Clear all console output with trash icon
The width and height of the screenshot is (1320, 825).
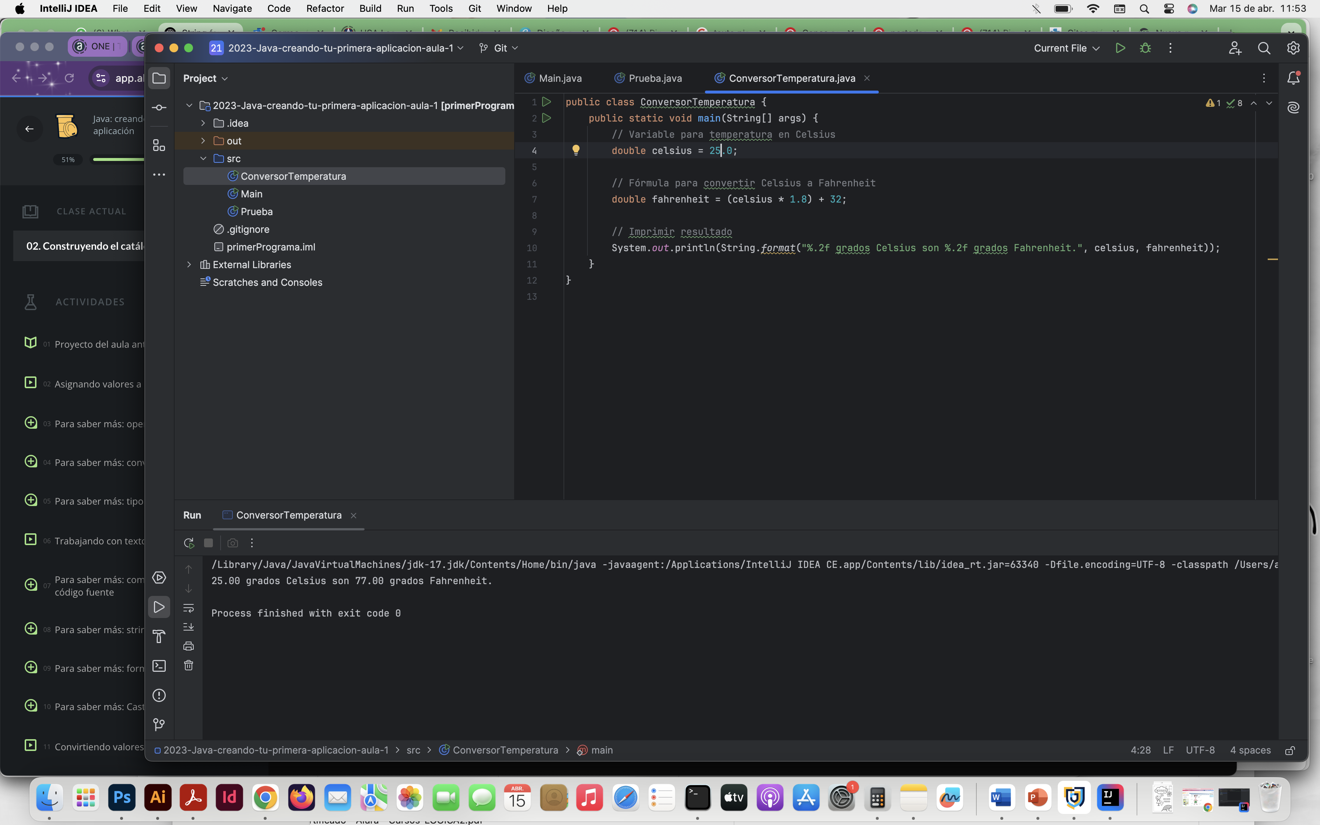[189, 665]
